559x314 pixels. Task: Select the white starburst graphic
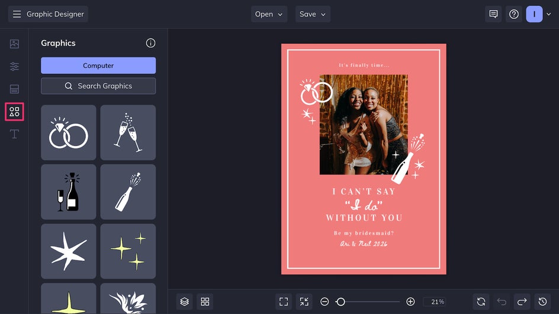[x=69, y=251]
